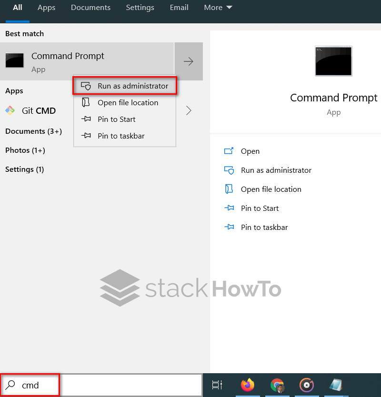Open the Command Prompt best match result
The image size is (381, 397).
click(68, 56)
